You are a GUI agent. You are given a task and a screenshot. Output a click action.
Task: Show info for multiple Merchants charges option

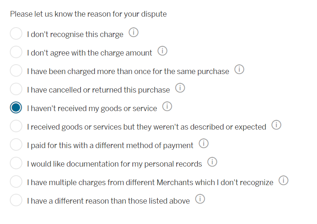(283, 181)
